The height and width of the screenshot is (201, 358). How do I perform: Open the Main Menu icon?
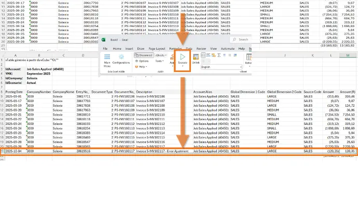pyautogui.click(x=107, y=57)
